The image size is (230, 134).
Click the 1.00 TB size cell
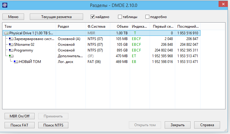[122, 33]
